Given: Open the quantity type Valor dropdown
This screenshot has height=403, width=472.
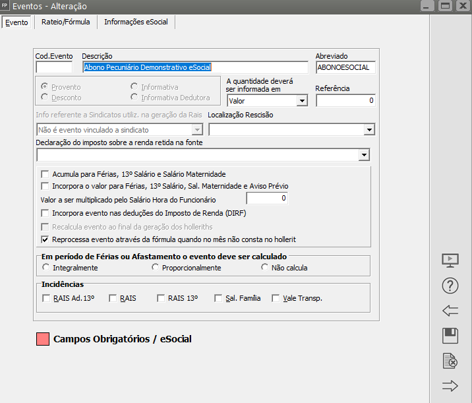Looking at the screenshot, I should [x=301, y=101].
